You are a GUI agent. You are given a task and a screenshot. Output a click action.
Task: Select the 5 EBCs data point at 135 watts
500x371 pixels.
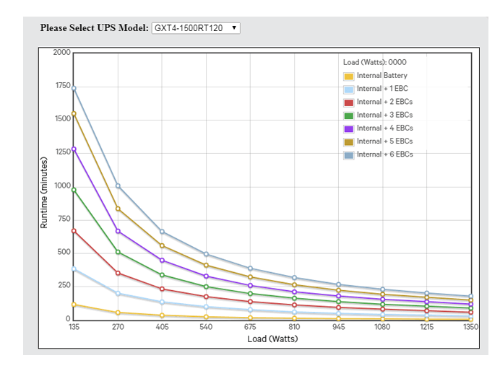point(74,113)
